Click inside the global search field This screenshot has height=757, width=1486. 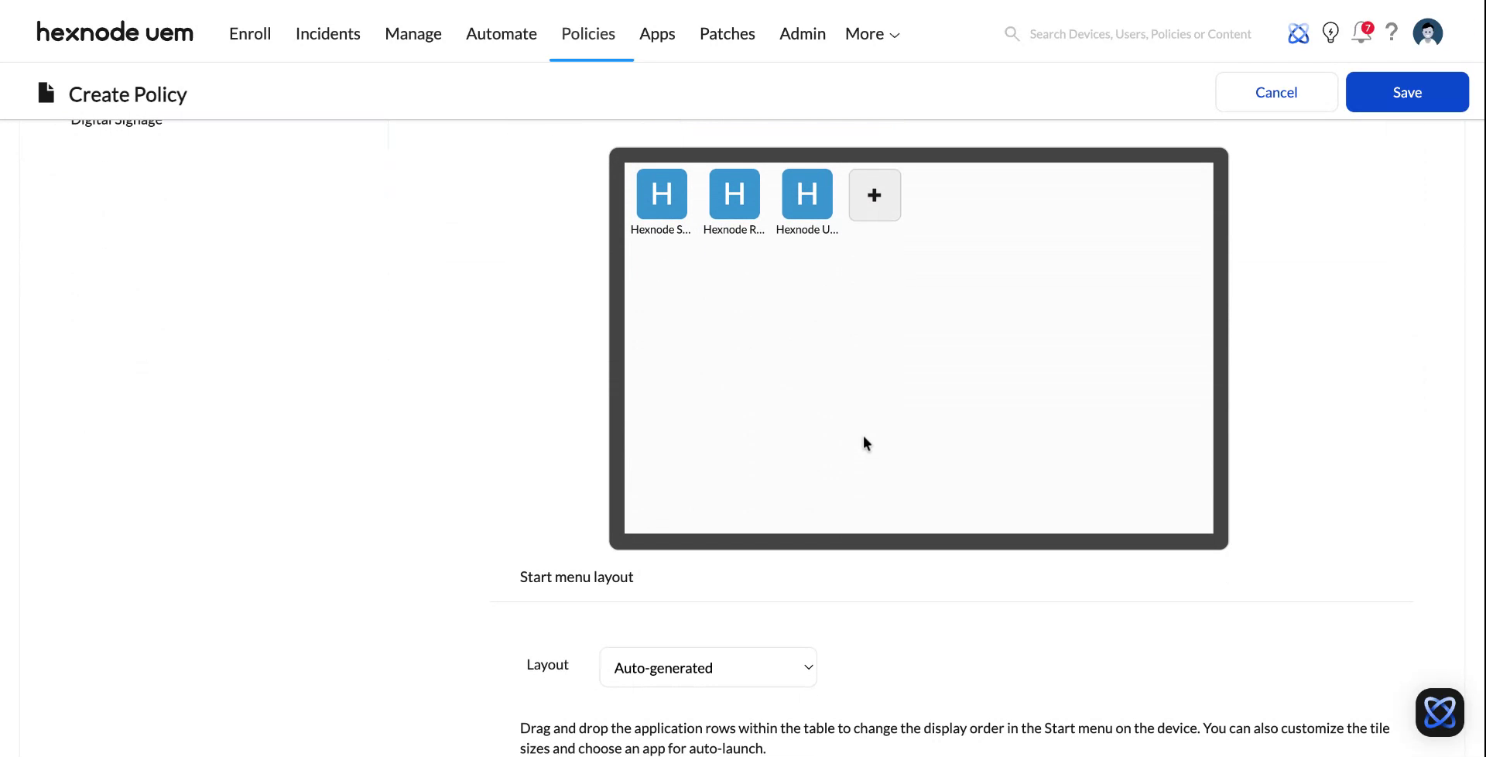[x=1138, y=33]
